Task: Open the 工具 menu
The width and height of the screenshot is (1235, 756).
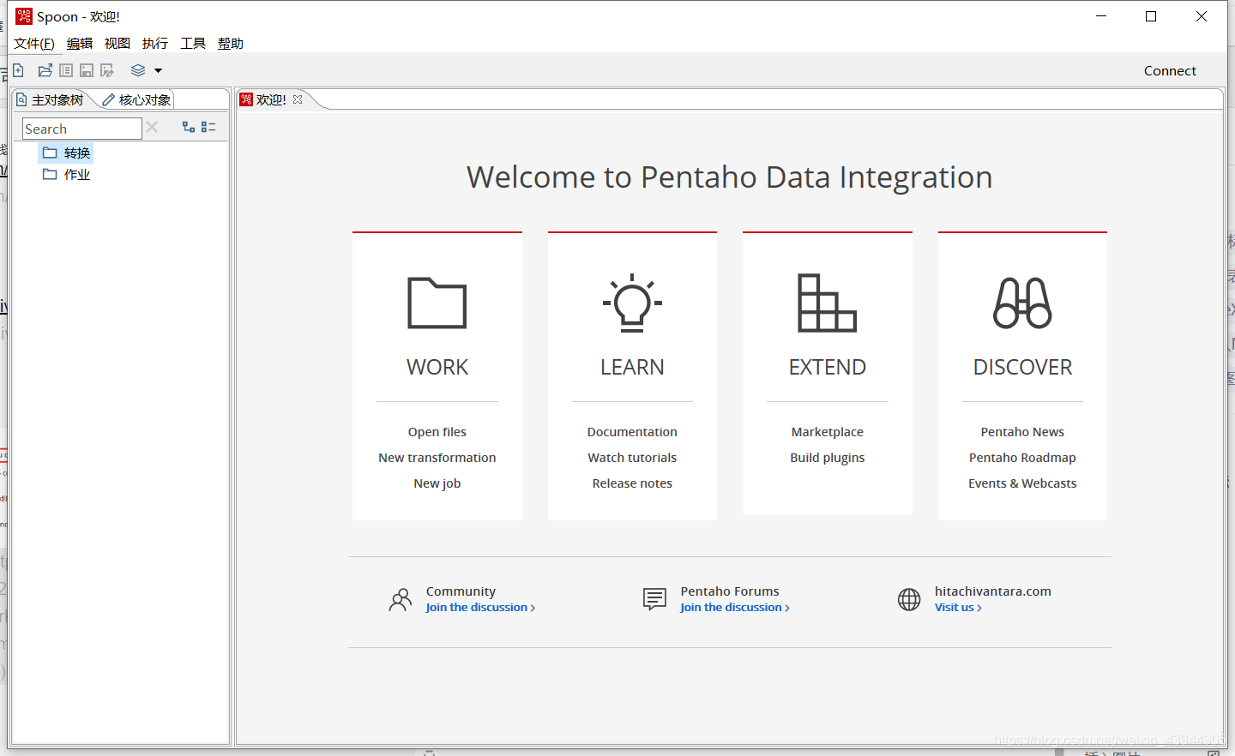Action: point(193,44)
